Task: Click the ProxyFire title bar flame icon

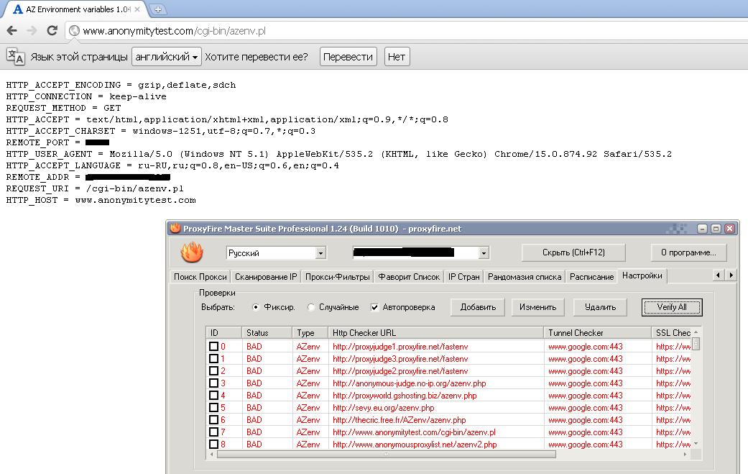Action: pyautogui.click(x=175, y=228)
